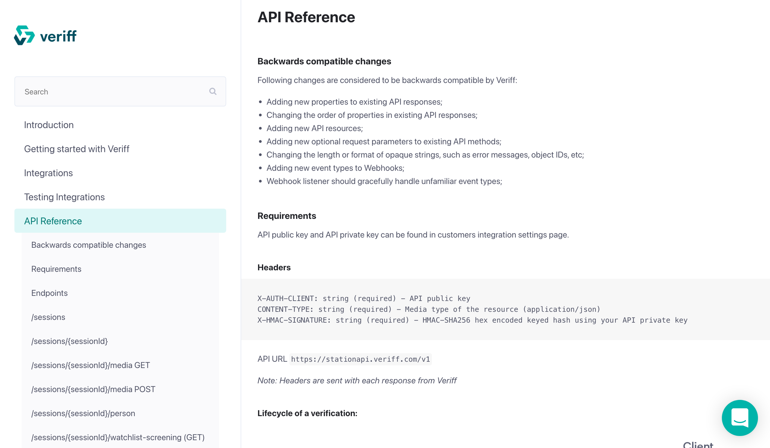
Task: Click the CONTENT-TYPE header line
Action: coord(429,309)
